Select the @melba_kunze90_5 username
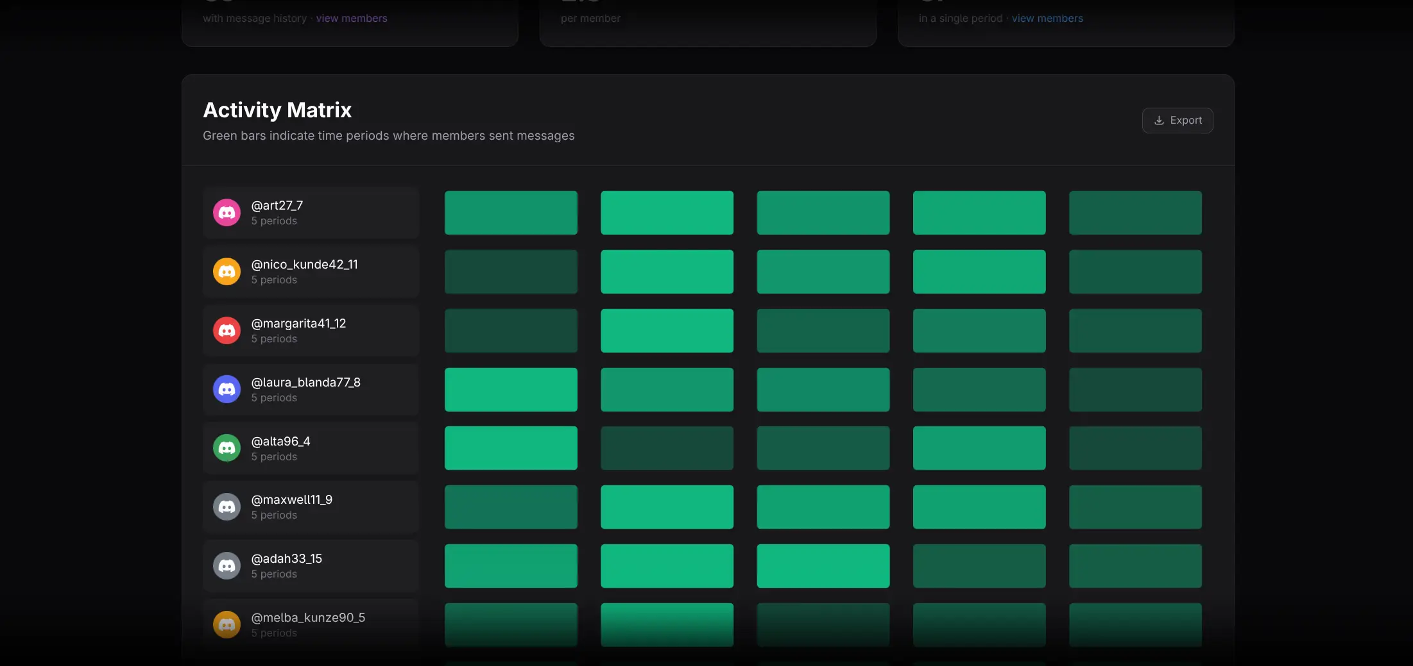The width and height of the screenshot is (1413, 666). (308, 617)
